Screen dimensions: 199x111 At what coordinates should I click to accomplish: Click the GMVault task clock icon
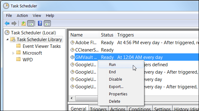[72, 57]
